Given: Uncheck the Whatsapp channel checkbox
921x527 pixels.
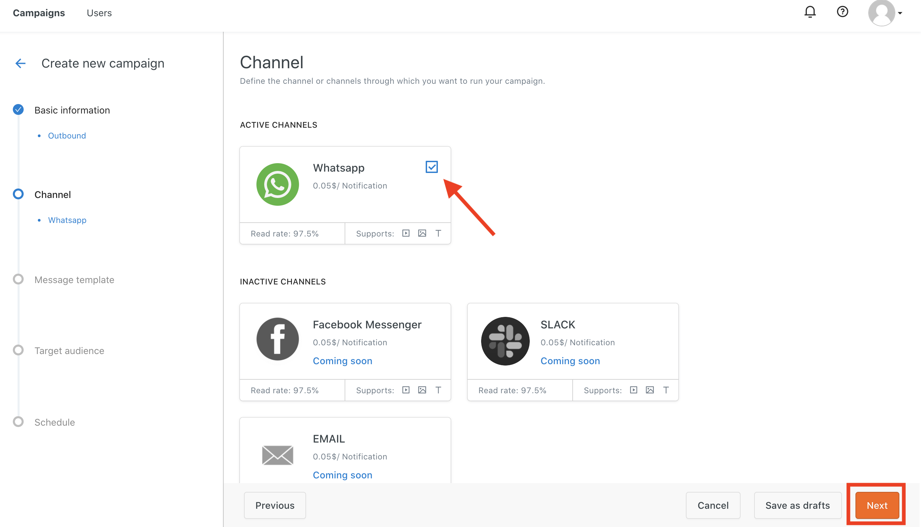Looking at the screenshot, I should [432, 167].
